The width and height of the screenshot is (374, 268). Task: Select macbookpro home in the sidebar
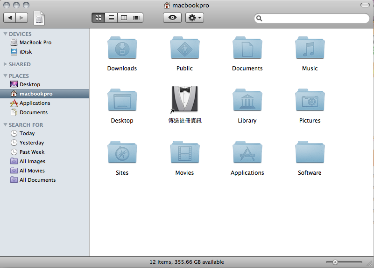point(45,94)
